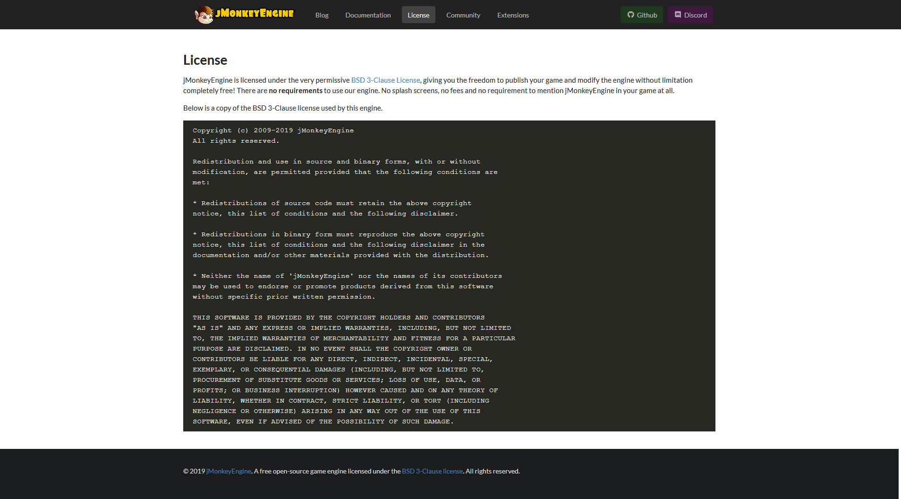Image resolution: width=901 pixels, height=499 pixels.
Task: Click the 'Below is a copy of the BSD 3-Clause license' sentence
Action: (x=283, y=108)
